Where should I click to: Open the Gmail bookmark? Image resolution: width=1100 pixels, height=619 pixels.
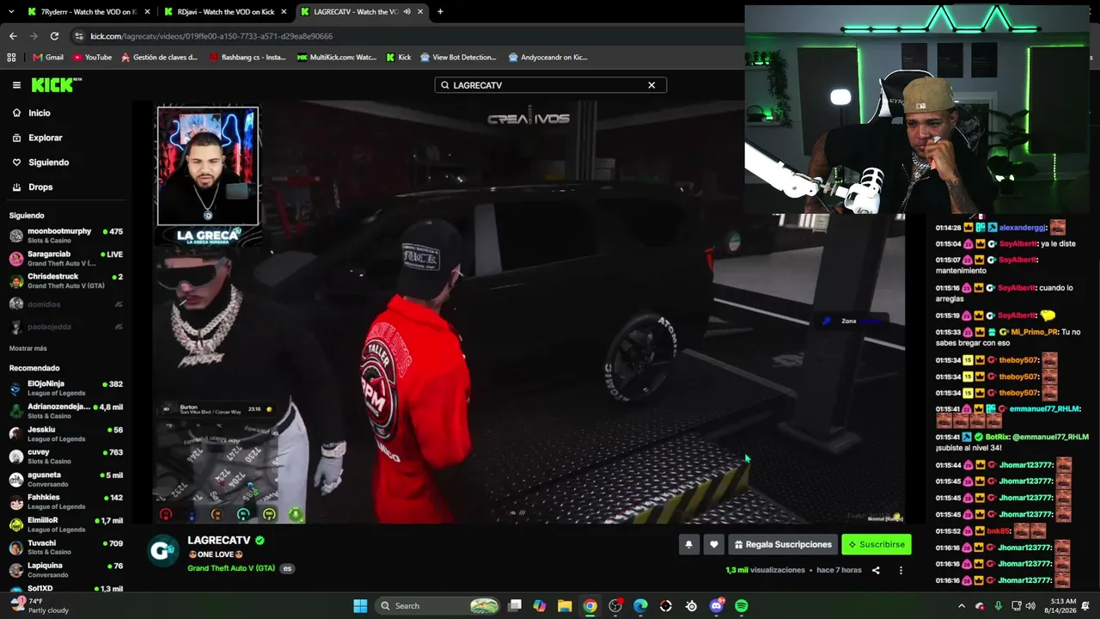[x=48, y=58]
